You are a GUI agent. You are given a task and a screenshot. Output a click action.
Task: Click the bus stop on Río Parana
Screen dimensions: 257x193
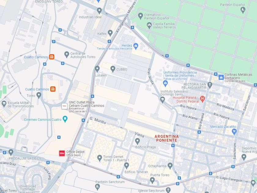pos(199,132)
